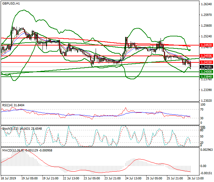Viewport: 214px width, 182px height.
Task: Click the 1.25970 price axis value
Action: (x=207, y=15)
